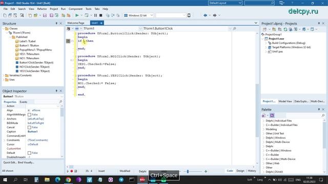The image size is (328, 184).
Task: Click the Remove from project folder icon
Action: pyautogui.click(x=68, y=15)
